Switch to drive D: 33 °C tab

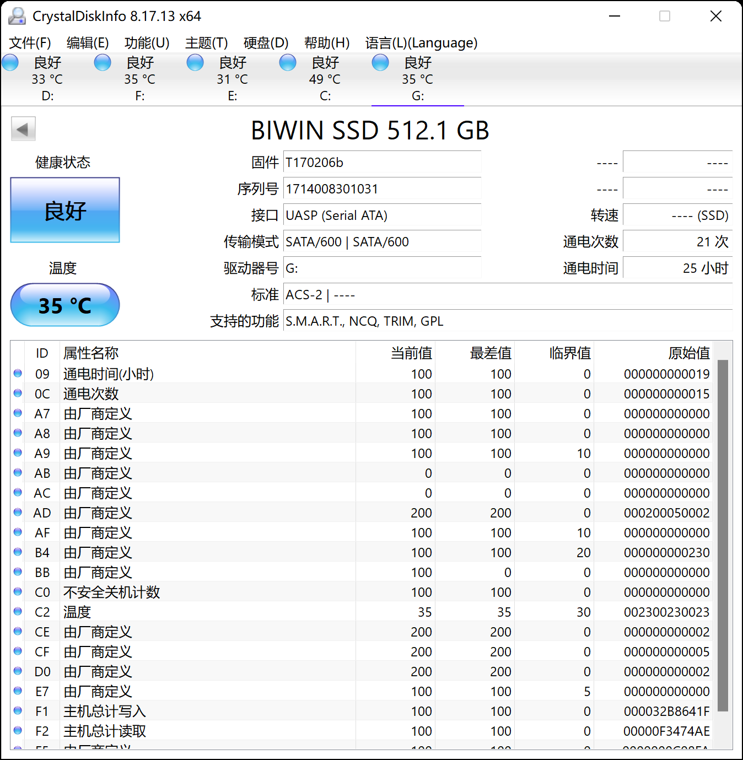point(47,79)
